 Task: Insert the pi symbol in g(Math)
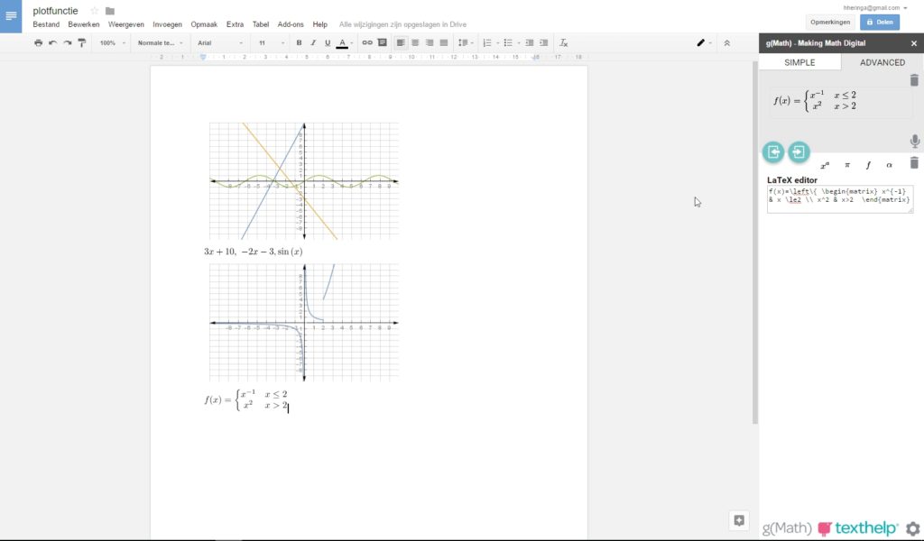click(x=846, y=165)
